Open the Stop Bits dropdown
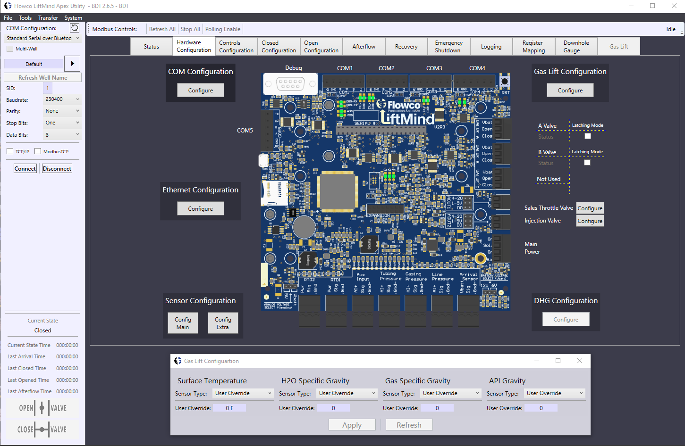 62,123
